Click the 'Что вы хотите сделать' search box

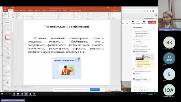tap(75, 10)
